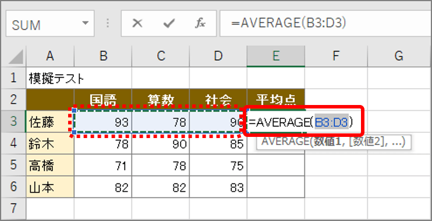432x221 pixels.
Task: Select column E header
Action: 276,56
